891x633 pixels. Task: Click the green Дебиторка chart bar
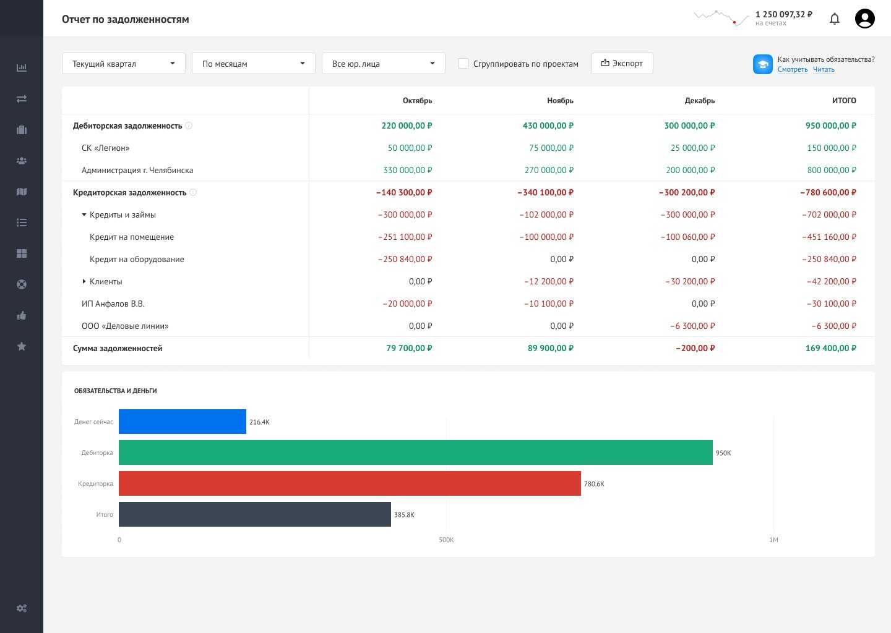click(415, 452)
